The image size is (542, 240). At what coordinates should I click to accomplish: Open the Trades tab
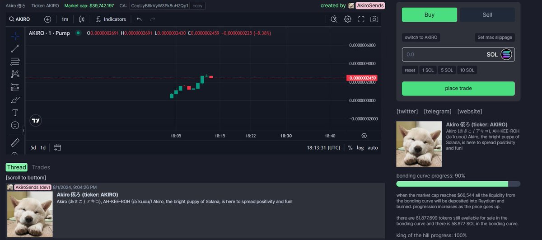[x=41, y=167]
